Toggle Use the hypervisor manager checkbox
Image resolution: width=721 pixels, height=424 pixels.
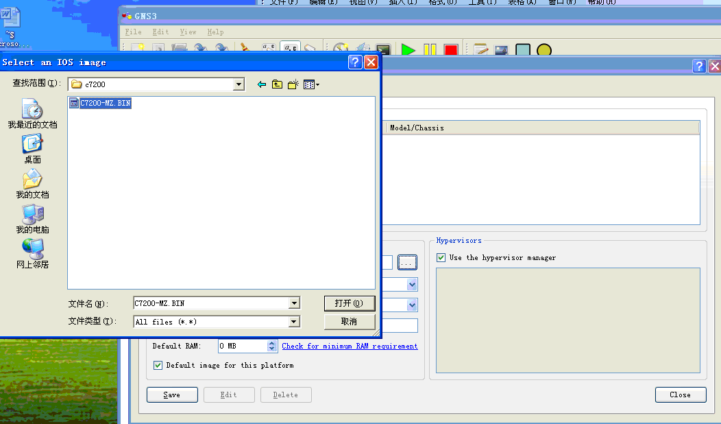[441, 257]
